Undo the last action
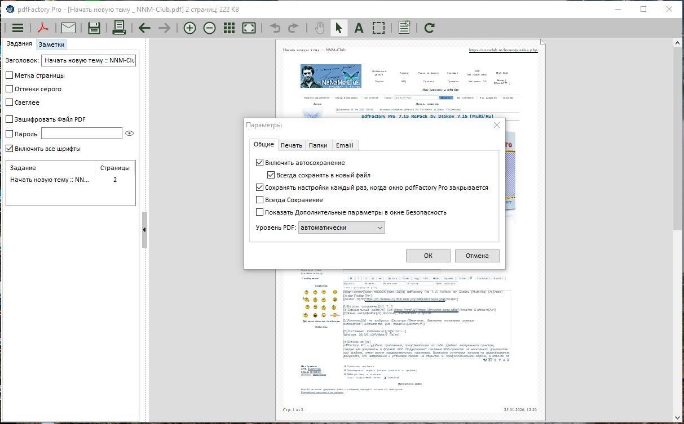 [x=275, y=28]
